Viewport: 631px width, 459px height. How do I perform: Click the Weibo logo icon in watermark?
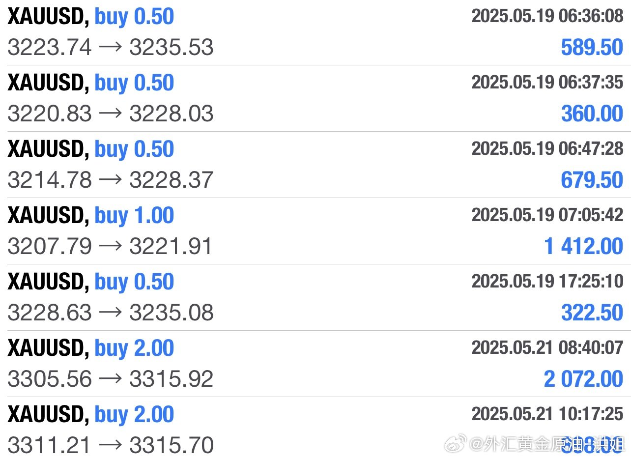click(456, 445)
